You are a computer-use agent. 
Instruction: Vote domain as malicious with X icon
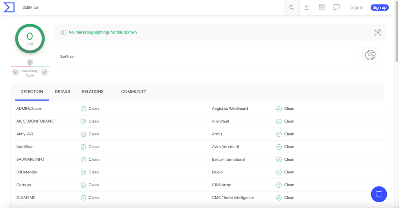(x=15, y=72)
